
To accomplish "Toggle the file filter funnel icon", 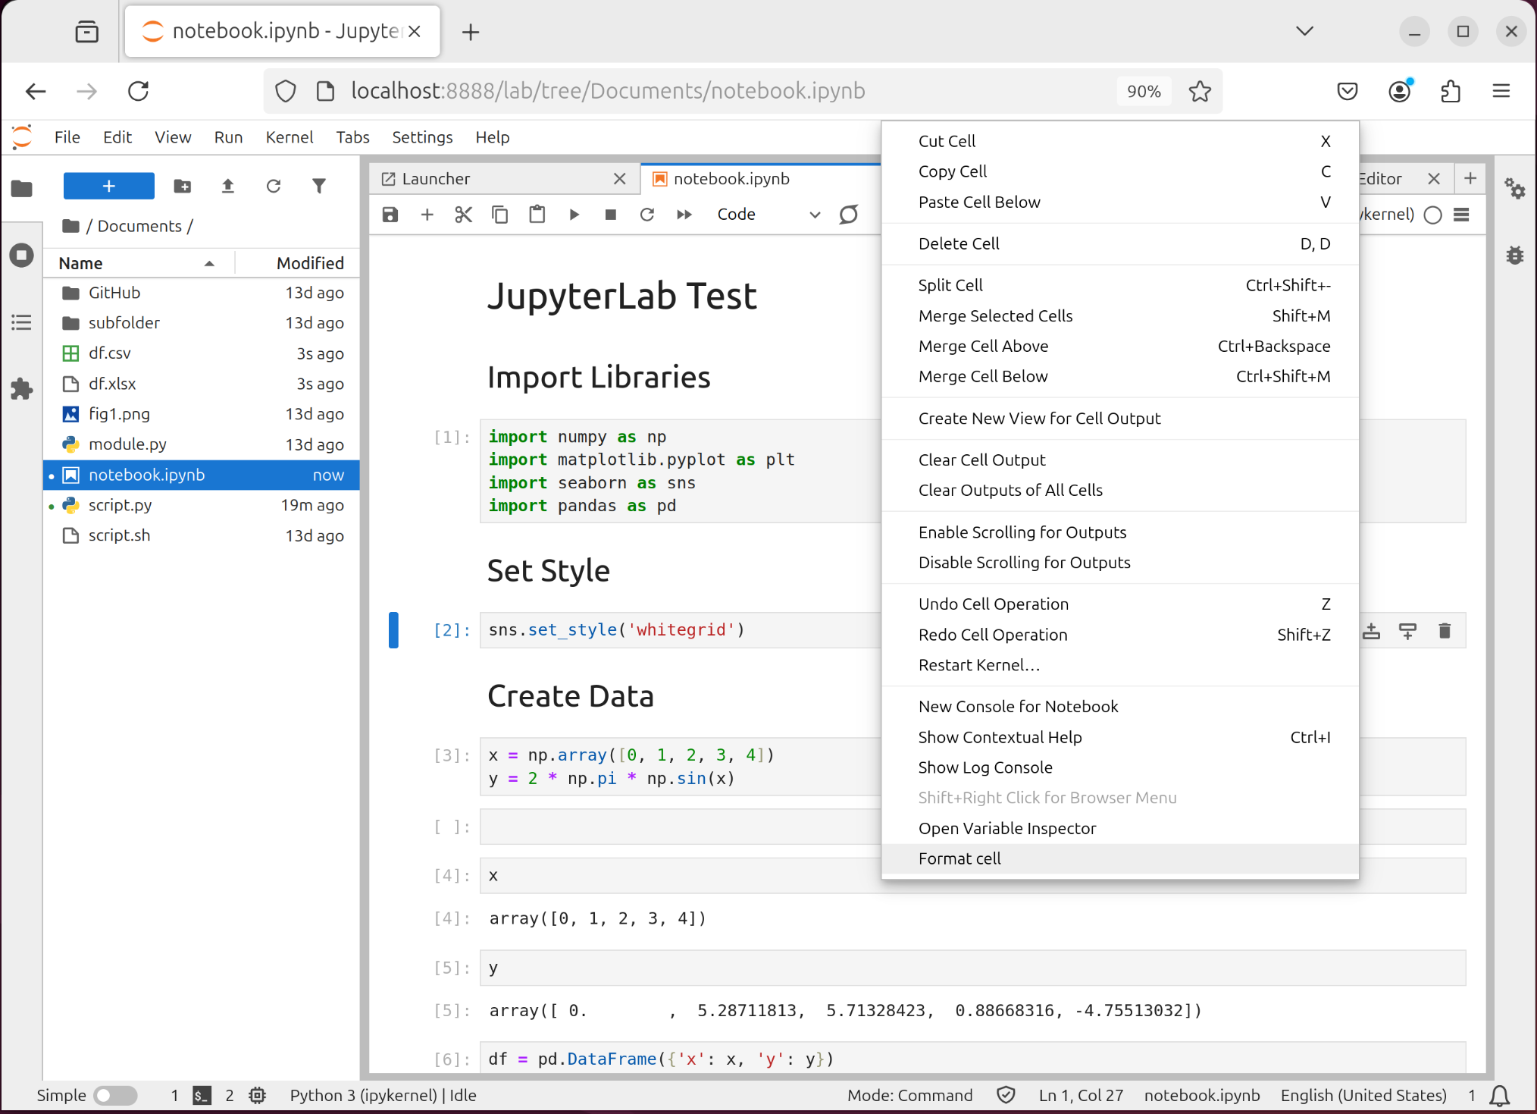I will tap(319, 186).
